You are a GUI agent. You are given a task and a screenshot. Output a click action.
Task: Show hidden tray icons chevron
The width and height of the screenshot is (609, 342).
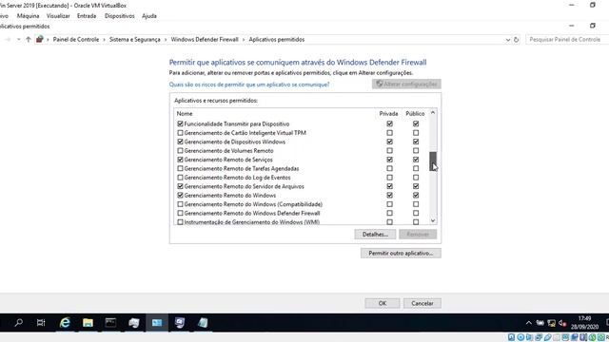pos(529,323)
